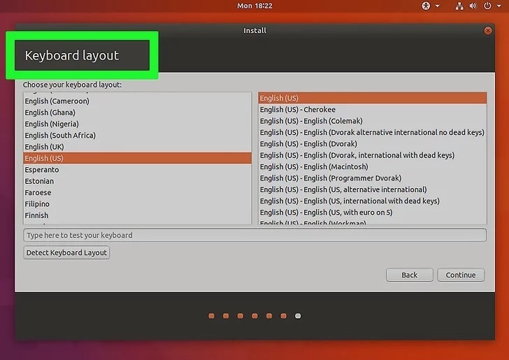Select Filipino layout
Screen dimensions: 509x360
pos(137,204)
